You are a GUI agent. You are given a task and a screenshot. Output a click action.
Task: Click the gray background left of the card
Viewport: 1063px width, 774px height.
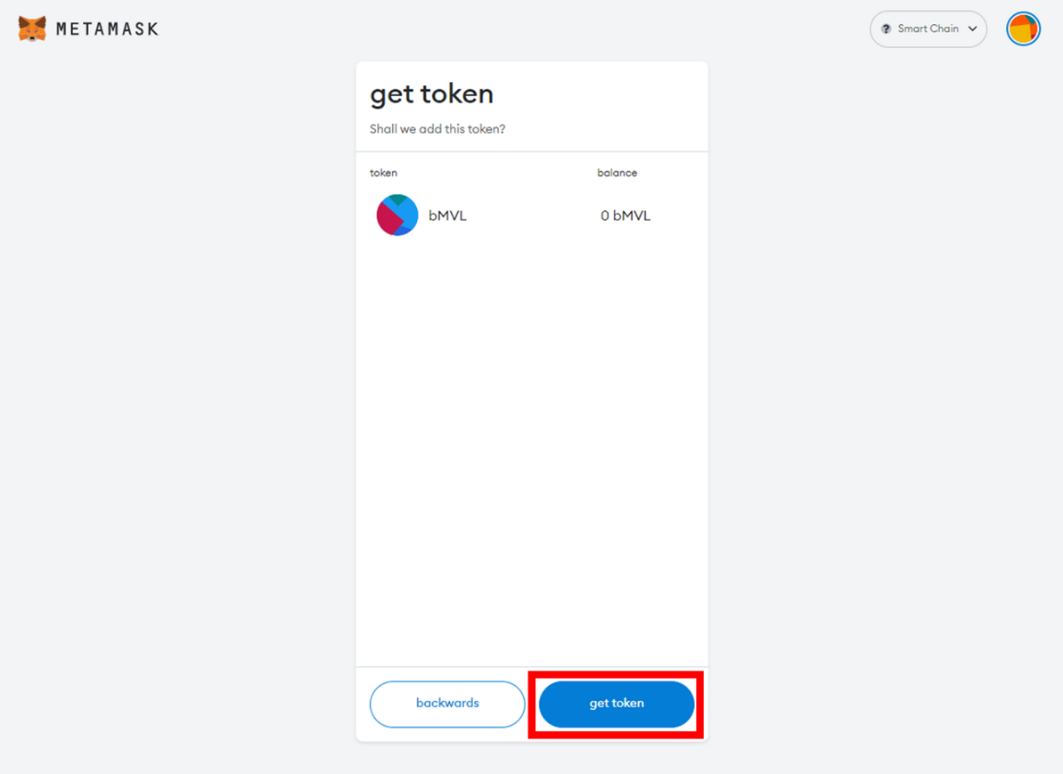(x=178, y=401)
